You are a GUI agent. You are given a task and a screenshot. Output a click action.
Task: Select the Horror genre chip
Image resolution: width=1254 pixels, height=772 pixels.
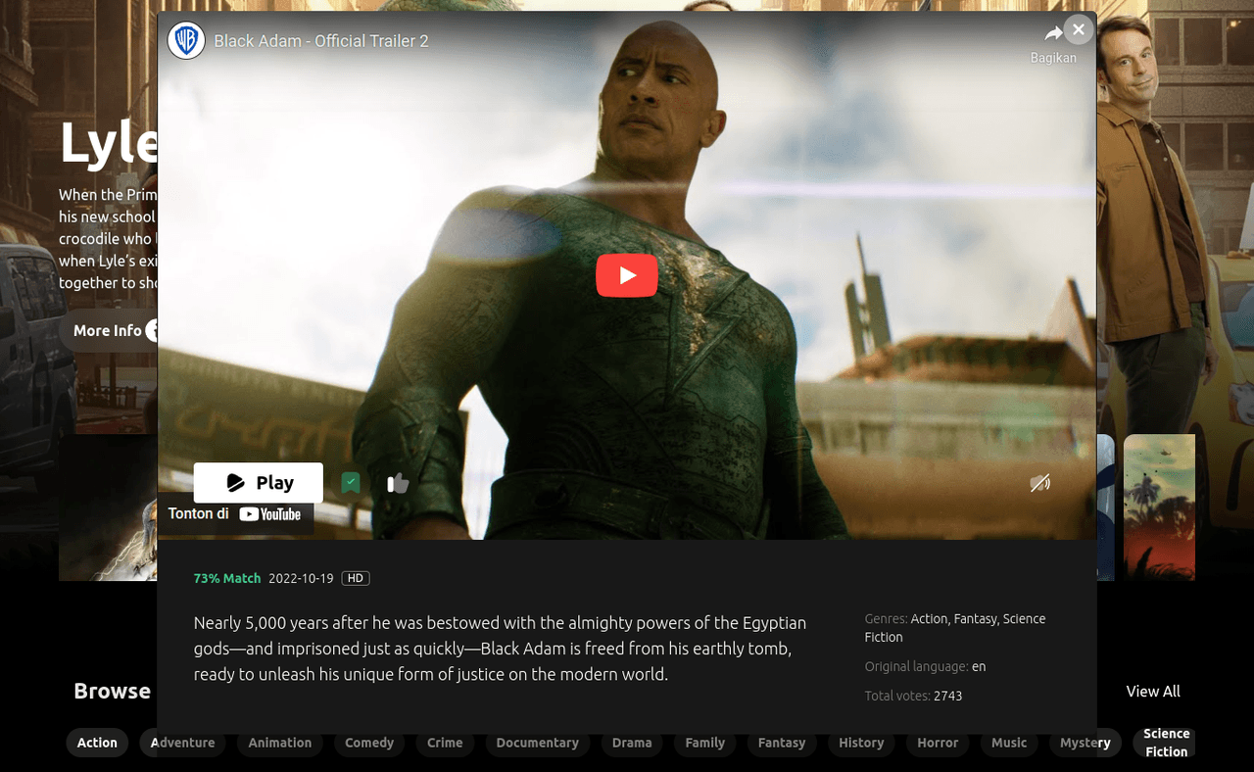tap(938, 743)
